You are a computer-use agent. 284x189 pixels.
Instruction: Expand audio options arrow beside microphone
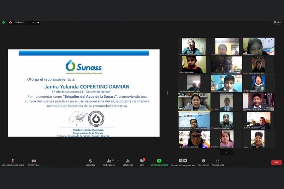23,161
